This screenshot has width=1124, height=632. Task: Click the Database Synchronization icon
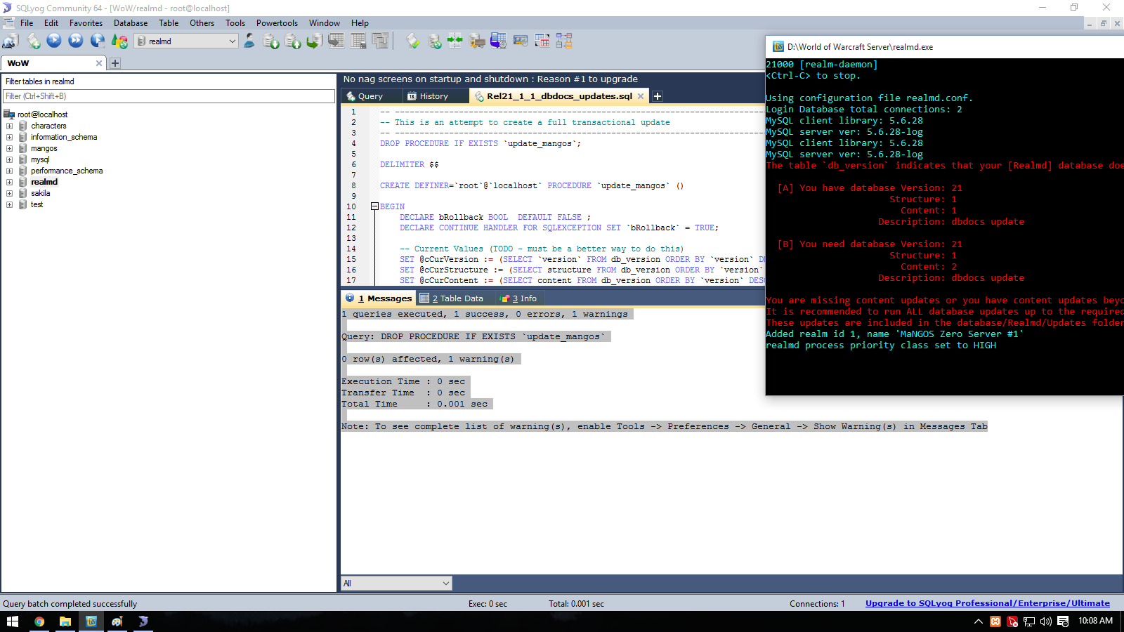pyautogui.click(x=435, y=41)
